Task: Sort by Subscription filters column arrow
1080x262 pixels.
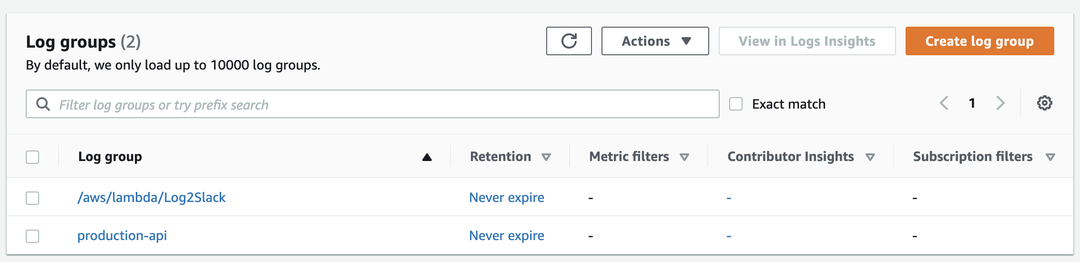Action: [x=1050, y=157]
